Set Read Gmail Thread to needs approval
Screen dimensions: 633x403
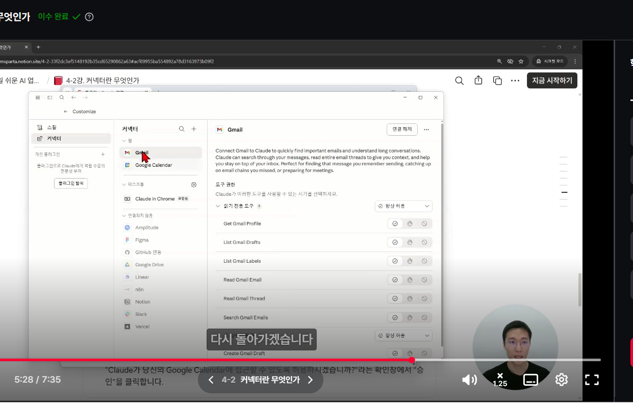pos(410,299)
